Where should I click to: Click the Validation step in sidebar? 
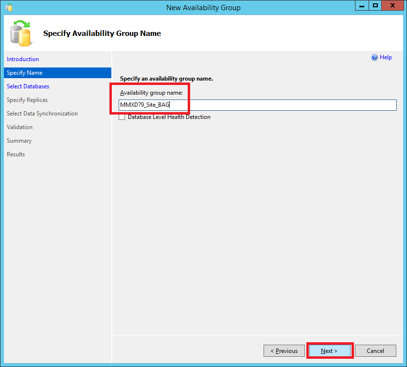[20, 127]
